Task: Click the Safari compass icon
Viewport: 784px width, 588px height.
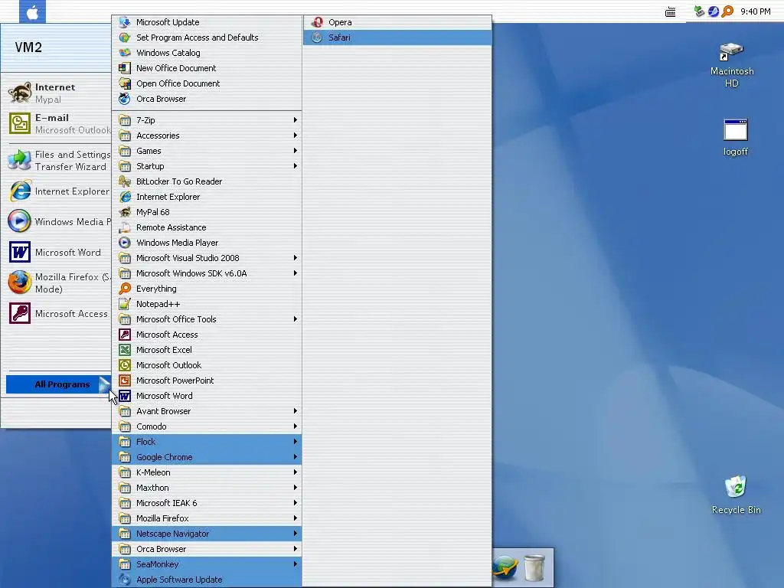Action: click(x=317, y=38)
